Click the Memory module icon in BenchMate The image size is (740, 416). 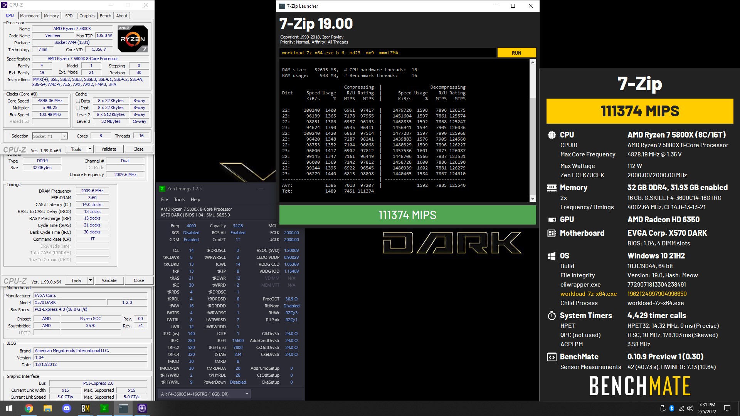[552, 188]
